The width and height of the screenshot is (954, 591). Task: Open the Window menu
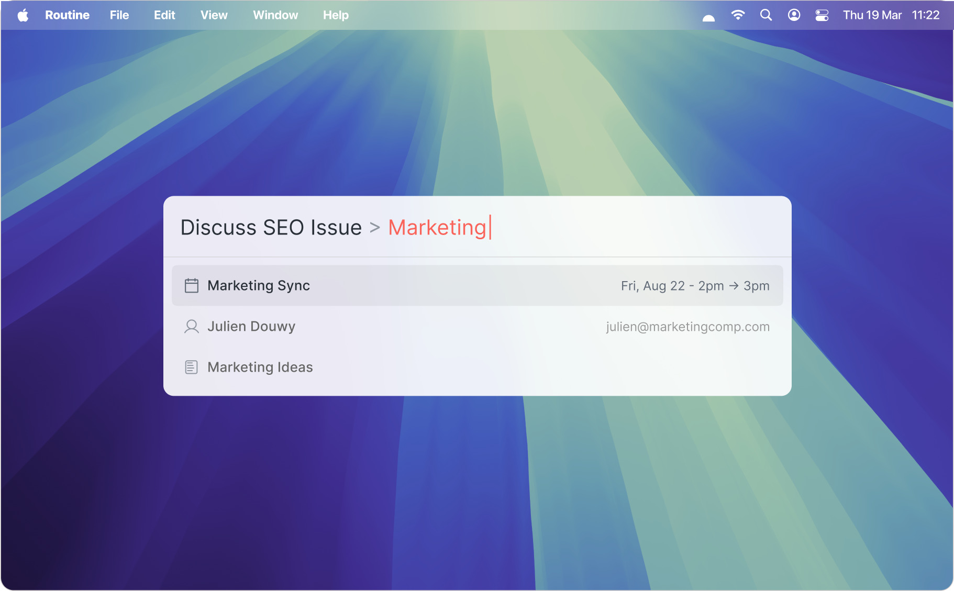[275, 15]
